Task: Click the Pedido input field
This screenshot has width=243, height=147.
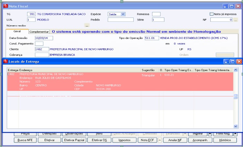Action: click(x=121, y=20)
